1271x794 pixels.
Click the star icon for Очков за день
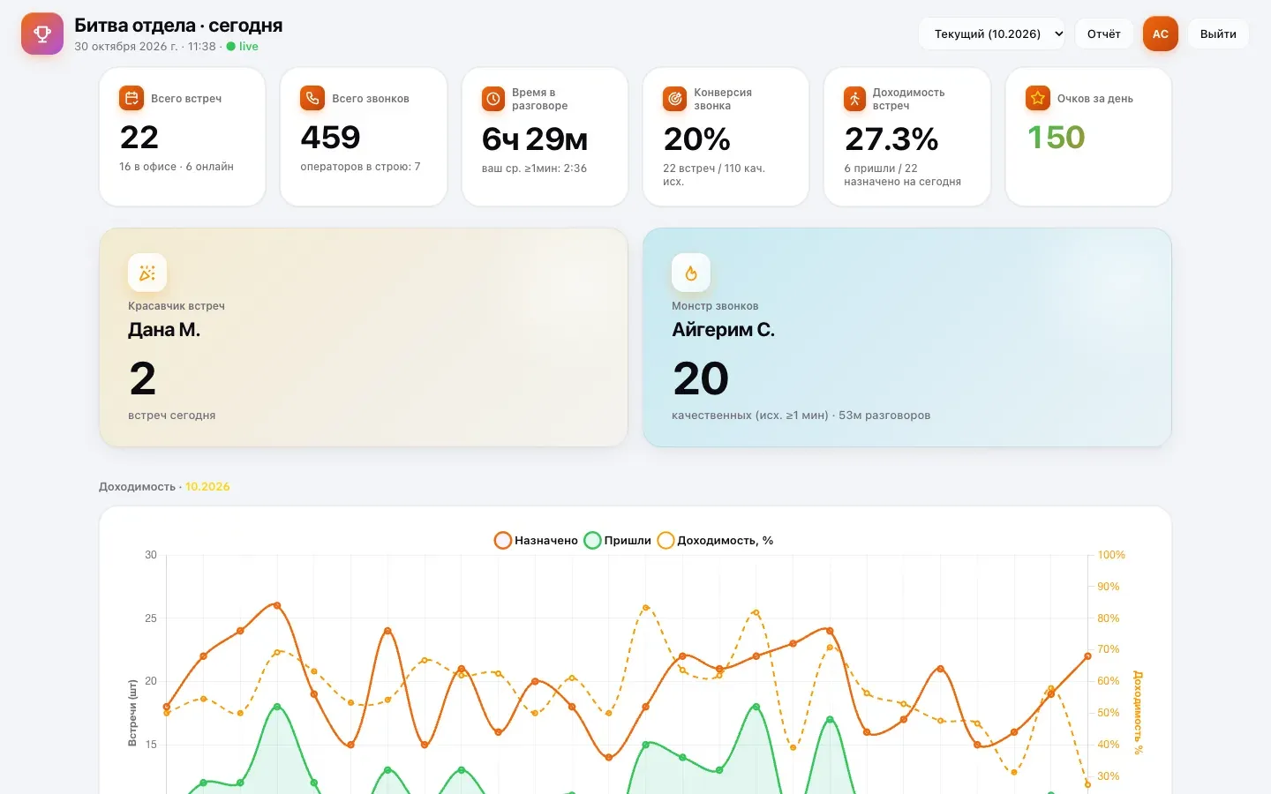point(1038,98)
